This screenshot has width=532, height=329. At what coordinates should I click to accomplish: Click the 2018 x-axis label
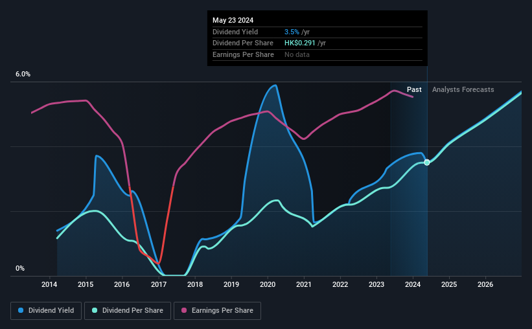tap(195, 284)
